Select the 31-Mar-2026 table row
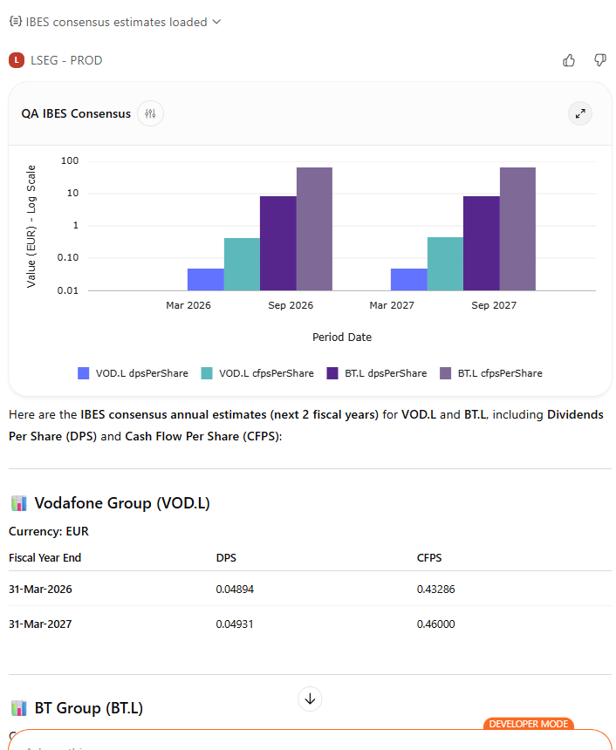This screenshot has height=750, width=616. pyautogui.click(x=40, y=589)
